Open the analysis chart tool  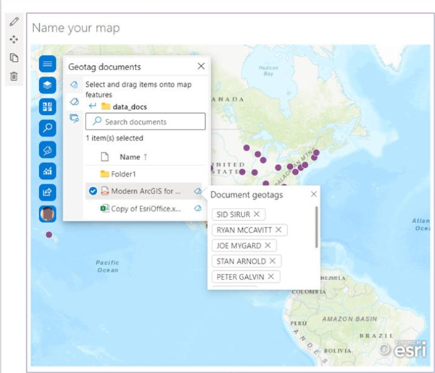pyautogui.click(x=48, y=171)
